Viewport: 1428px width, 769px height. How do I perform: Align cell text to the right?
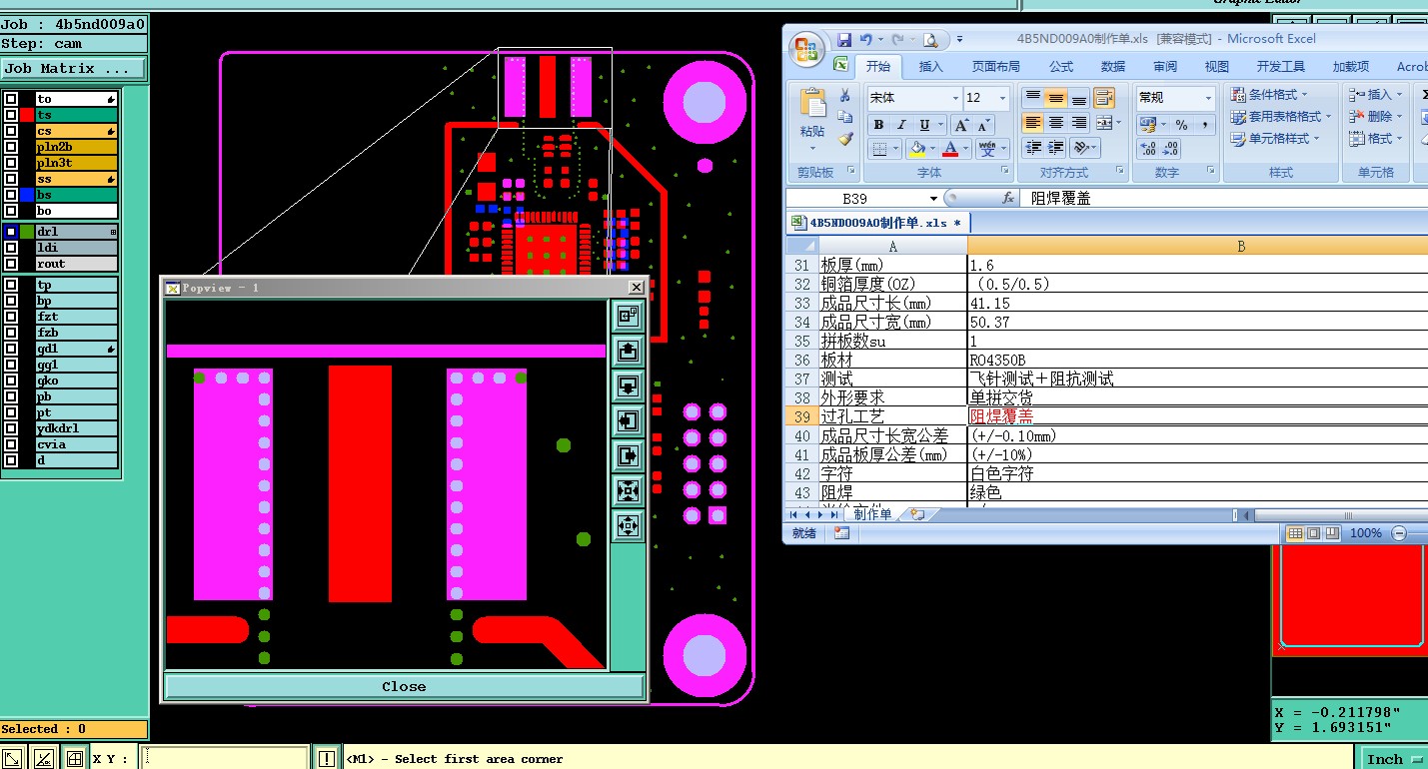tap(1078, 123)
